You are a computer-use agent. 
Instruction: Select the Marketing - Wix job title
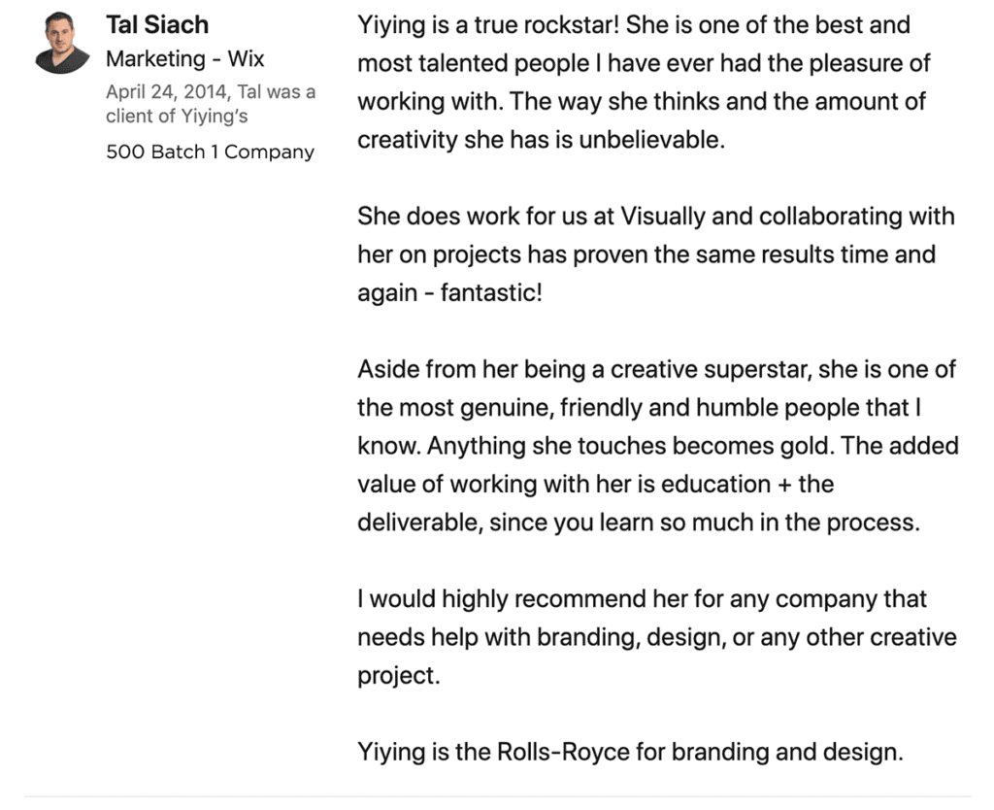point(185,59)
